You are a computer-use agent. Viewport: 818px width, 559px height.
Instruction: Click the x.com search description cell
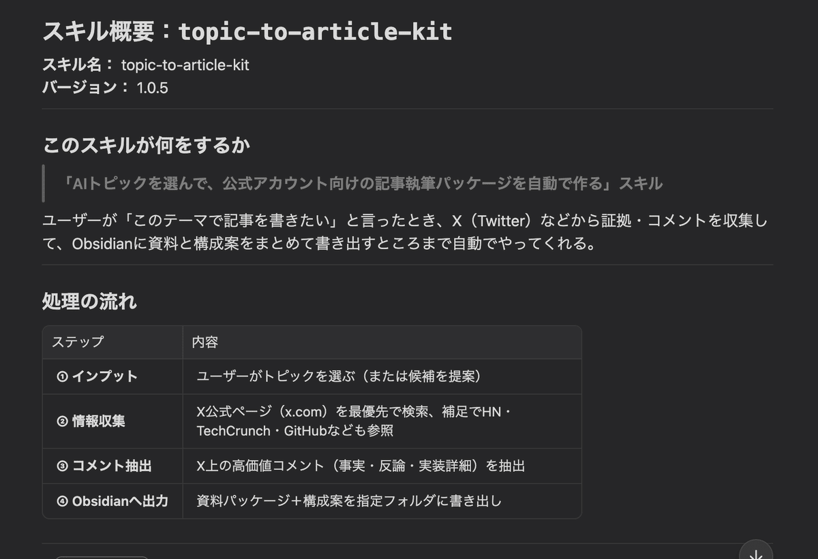coord(352,421)
